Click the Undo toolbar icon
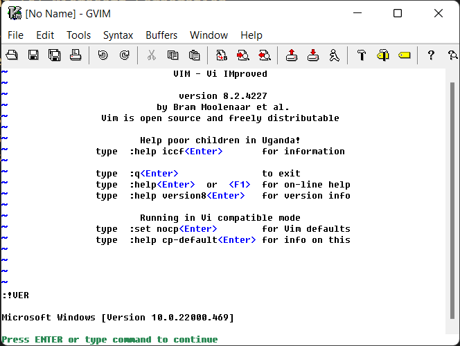This screenshot has width=460, height=346. [103, 55]
